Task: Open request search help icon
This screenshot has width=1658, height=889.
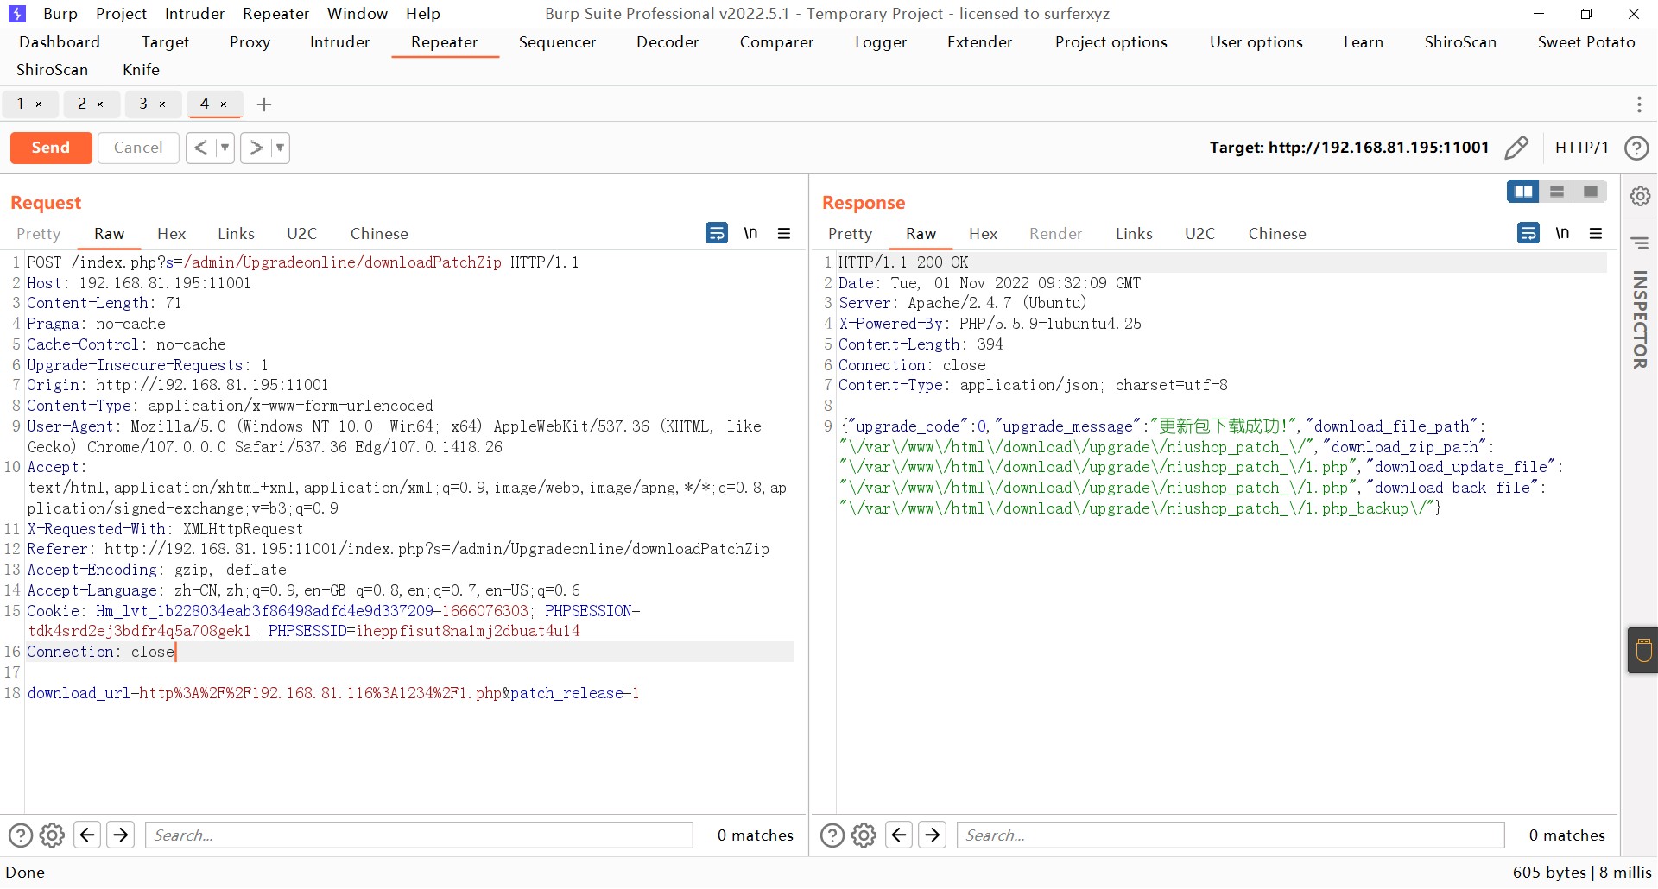Action: click(x=21, y=835)
